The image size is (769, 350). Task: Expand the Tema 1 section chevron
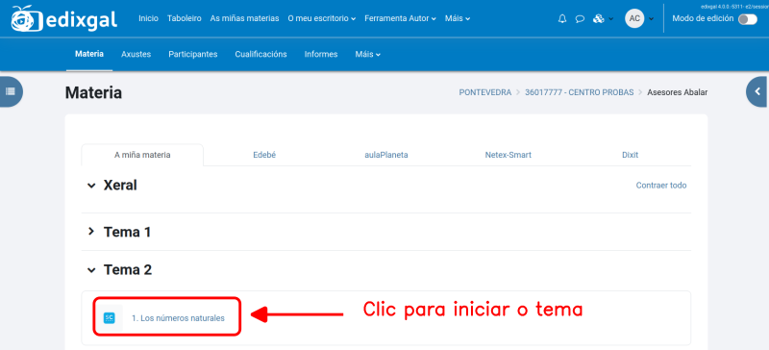click(91, 232)
